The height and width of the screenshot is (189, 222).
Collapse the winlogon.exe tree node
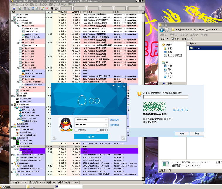click(x=12, y=104)
